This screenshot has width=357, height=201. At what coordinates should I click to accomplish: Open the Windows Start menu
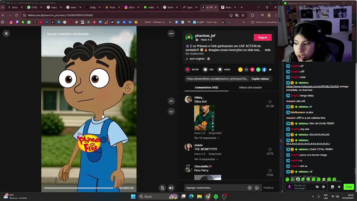133,197
